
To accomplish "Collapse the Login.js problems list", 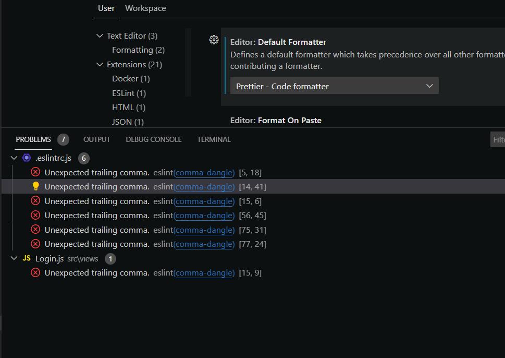I will point(14,258).
